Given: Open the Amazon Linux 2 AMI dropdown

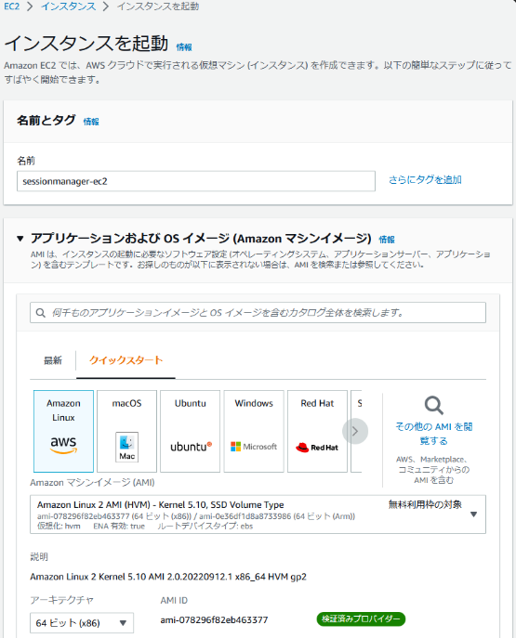Looking at the screenshot, I should 258,514.
